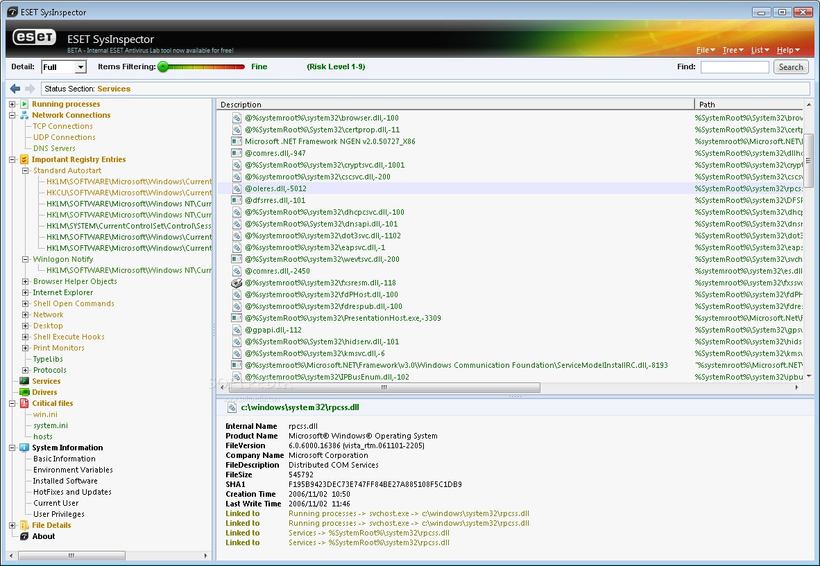Image resolution: width=820 pixels, height=566 pixels.
Task: Click the Services tree icon
Action: coord(24,381)
